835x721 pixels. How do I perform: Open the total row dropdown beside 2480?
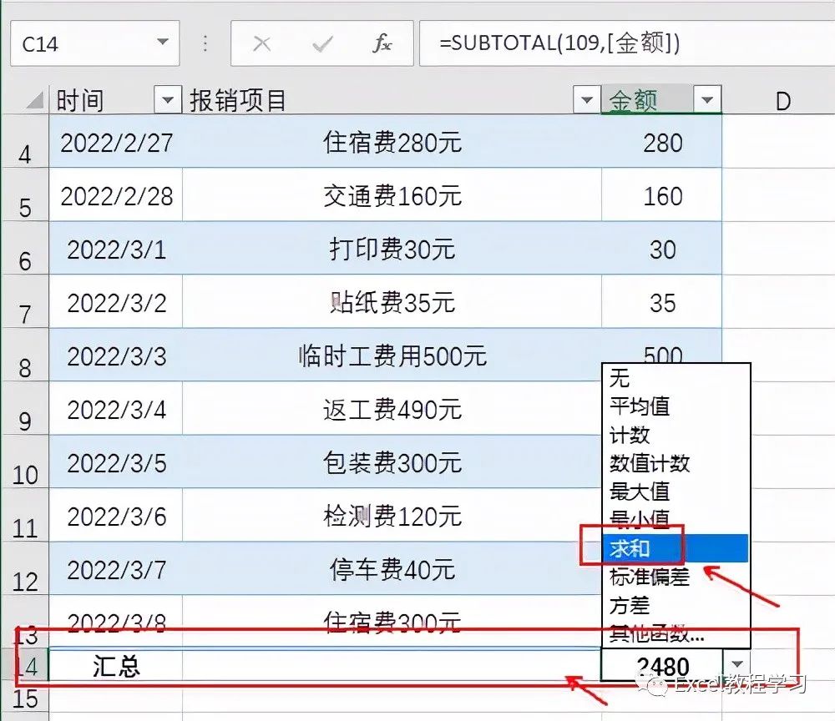[737, 663]
